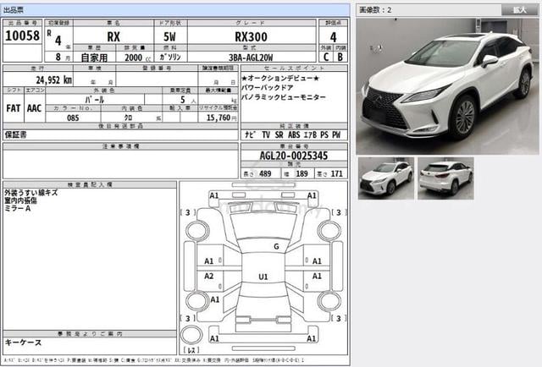This screenshot has height=367, width=542.
Task: Click the width value 189
Action: 301,173
